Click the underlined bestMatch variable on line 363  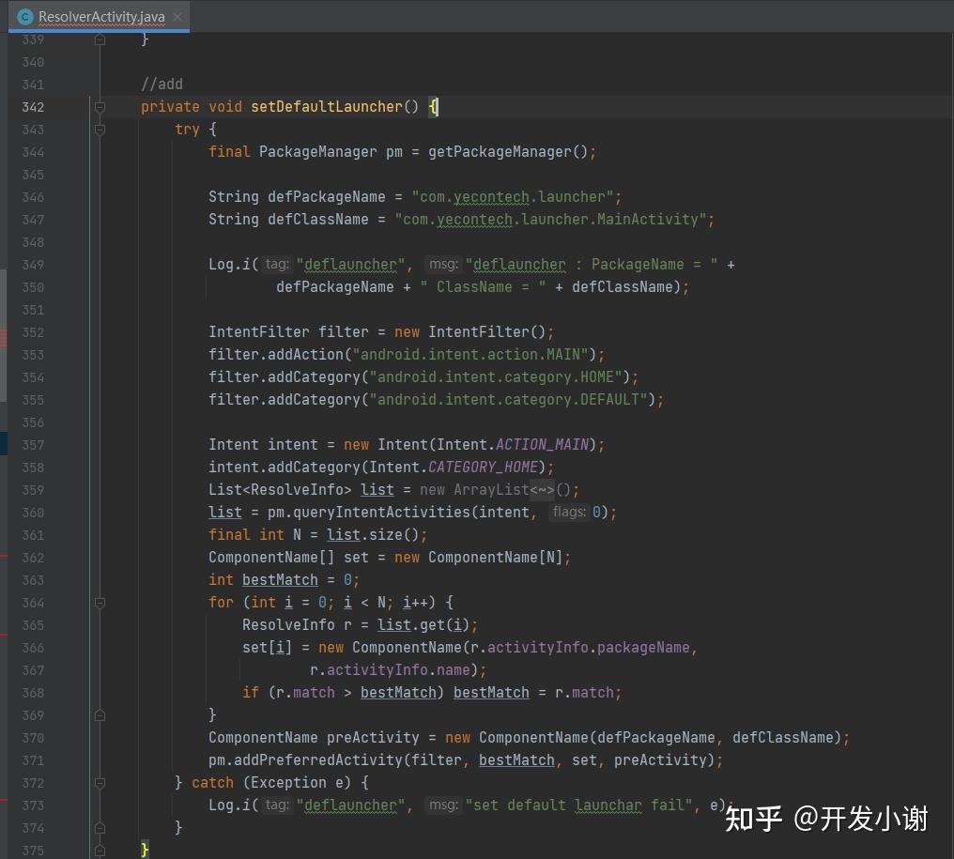279,579
